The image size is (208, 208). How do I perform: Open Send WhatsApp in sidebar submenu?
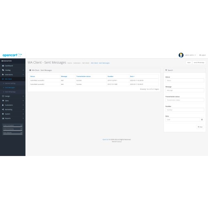pyautogui.click(x=10, y=92)
